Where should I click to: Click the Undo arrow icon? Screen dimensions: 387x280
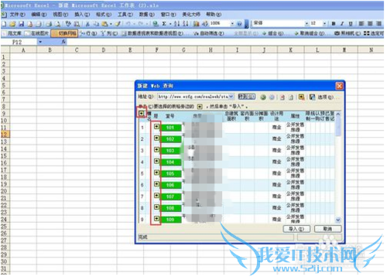[x=128, y=24]
